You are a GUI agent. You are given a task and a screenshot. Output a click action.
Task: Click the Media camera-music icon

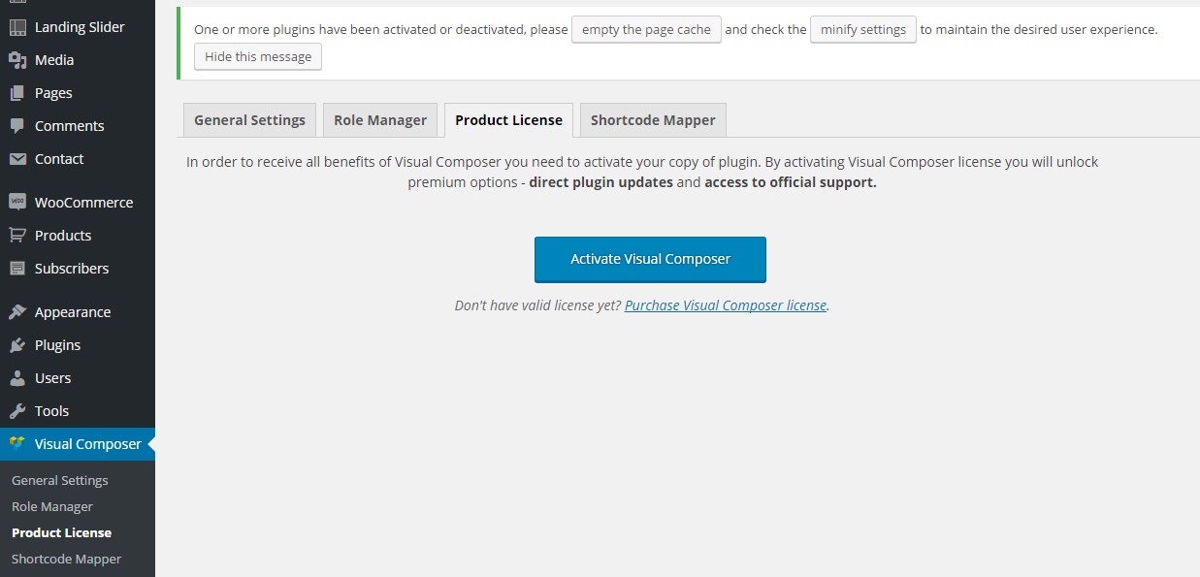[x=16, y=60]
